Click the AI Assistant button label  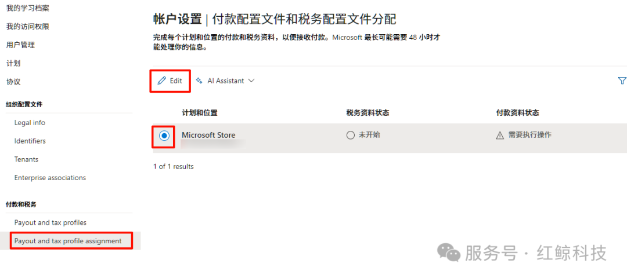click(225, 81)
